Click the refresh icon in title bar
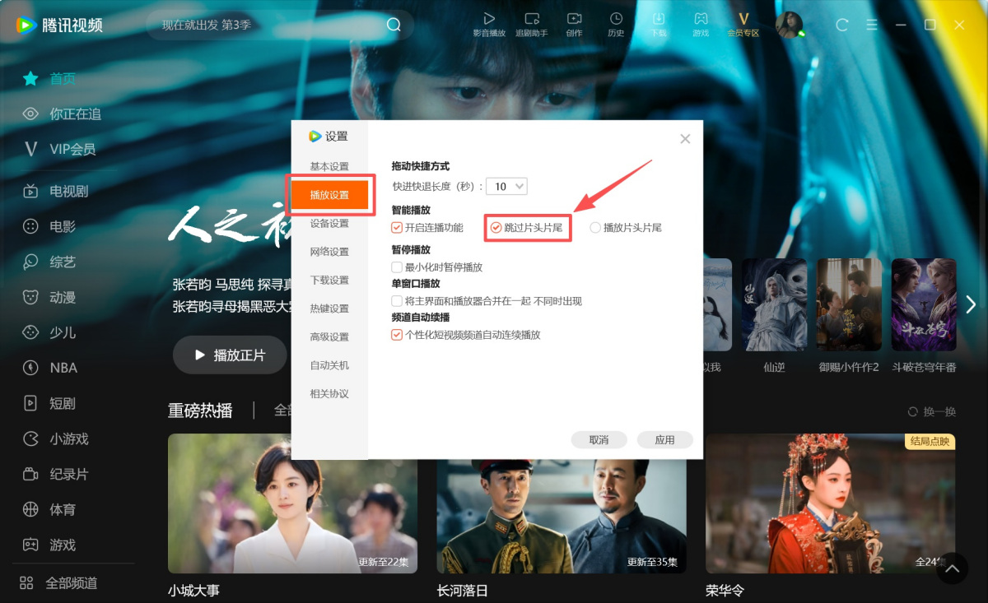 tap(841, 25)
